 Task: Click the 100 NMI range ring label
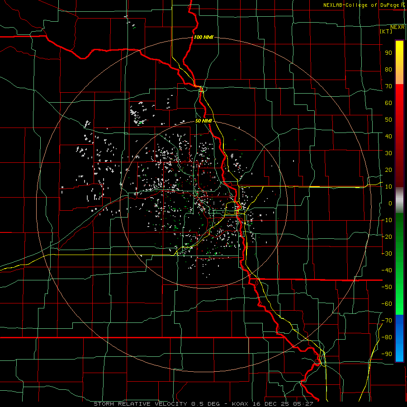click(x=203, y=37)
